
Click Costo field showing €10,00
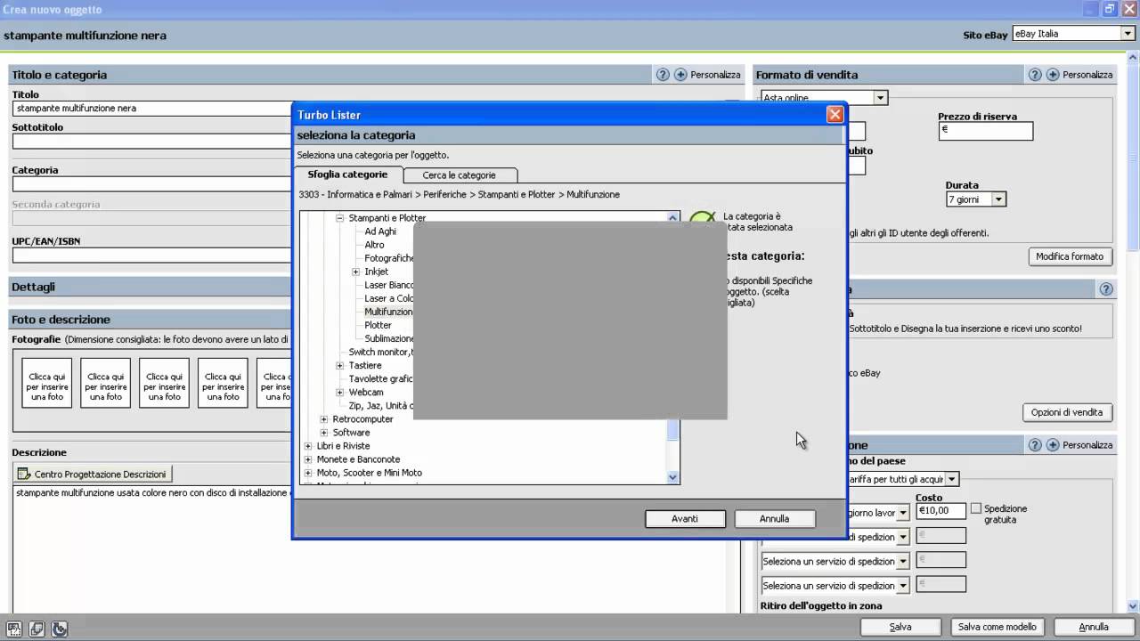[940, 511]
